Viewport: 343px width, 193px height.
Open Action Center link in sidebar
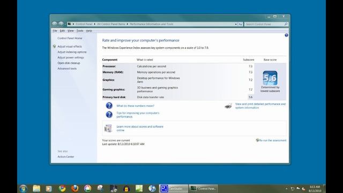coord(66,157)
